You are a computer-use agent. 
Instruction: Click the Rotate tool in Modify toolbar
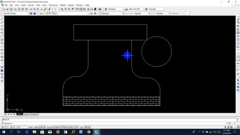click(238, 40)
